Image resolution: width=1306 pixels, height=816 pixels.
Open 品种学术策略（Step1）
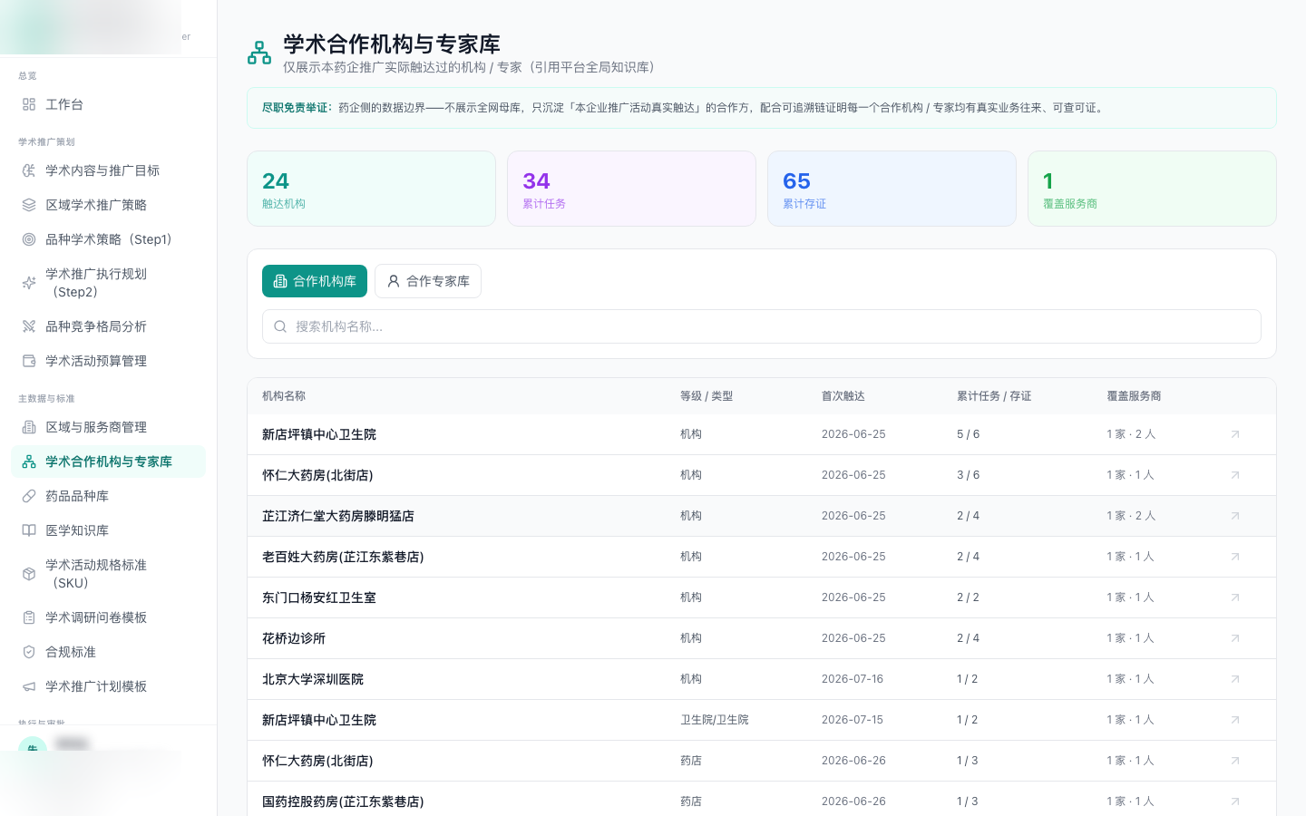(x=108, y=239)
